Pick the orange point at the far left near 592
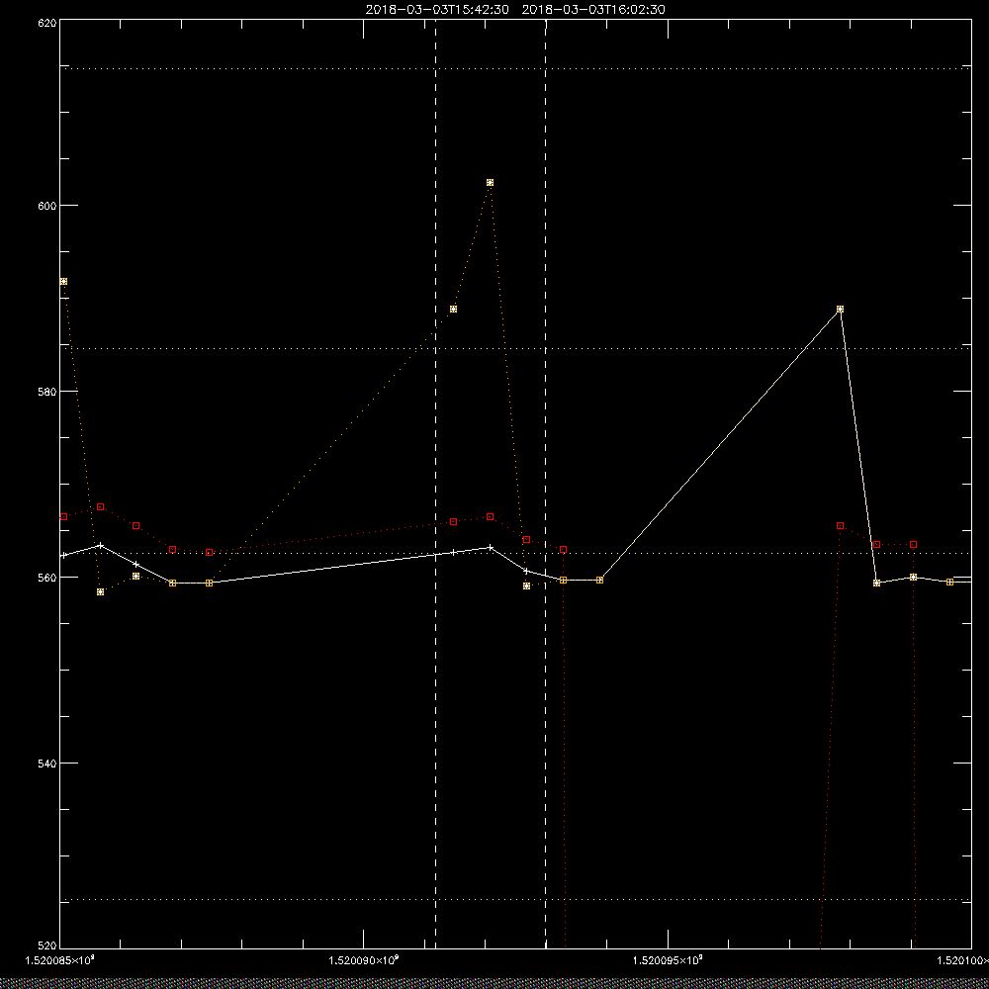 [x=63, y=281]
